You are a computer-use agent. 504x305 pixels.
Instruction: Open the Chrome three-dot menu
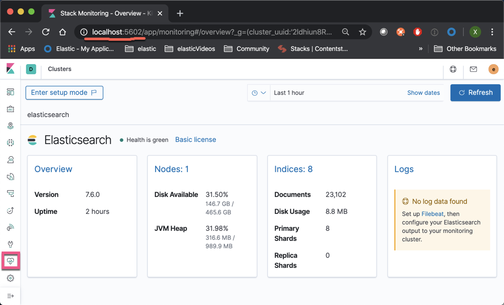point(492,32)
